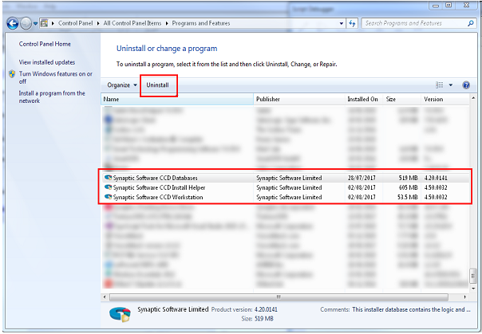Click publisher cell of CCD Workstation row

289,197
